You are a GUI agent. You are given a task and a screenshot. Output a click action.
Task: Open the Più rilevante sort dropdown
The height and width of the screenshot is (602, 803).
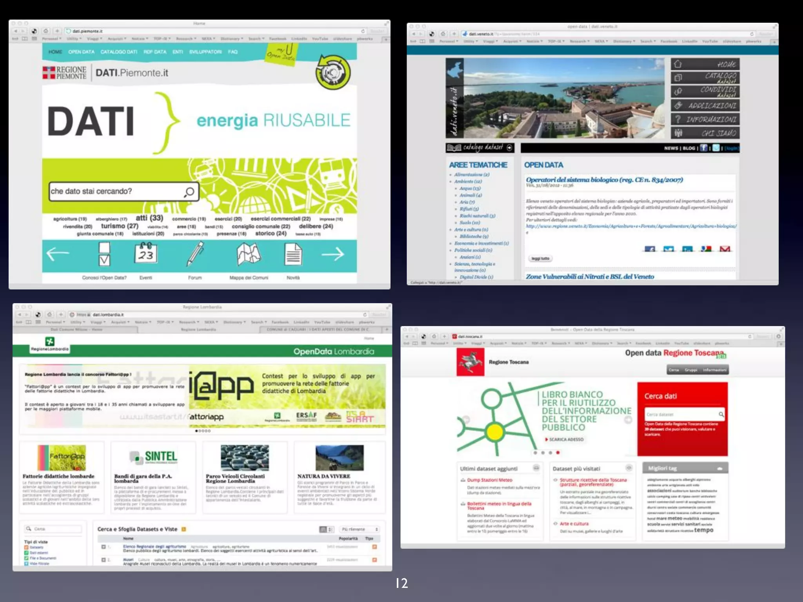[x=359, y=529]
